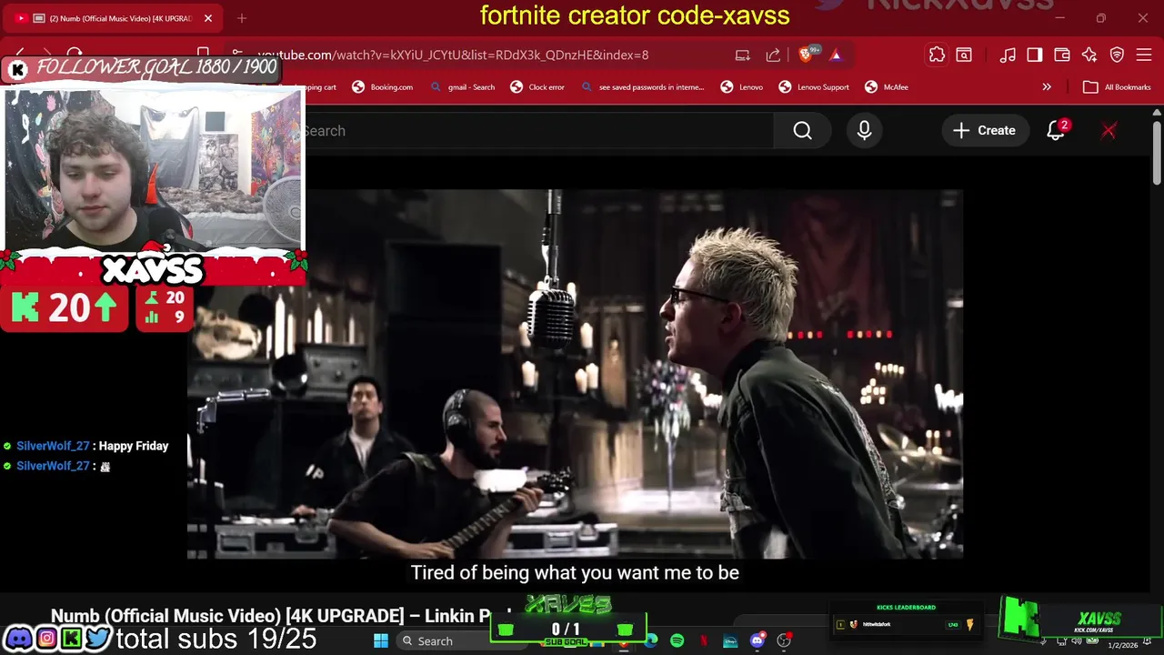Open Disney+ from the taskbar
Viewport: 1164px width, 655px height.
pos(730,640)
